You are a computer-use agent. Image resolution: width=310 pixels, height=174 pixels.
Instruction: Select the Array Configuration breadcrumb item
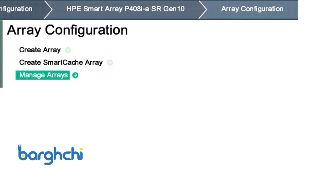252,9
